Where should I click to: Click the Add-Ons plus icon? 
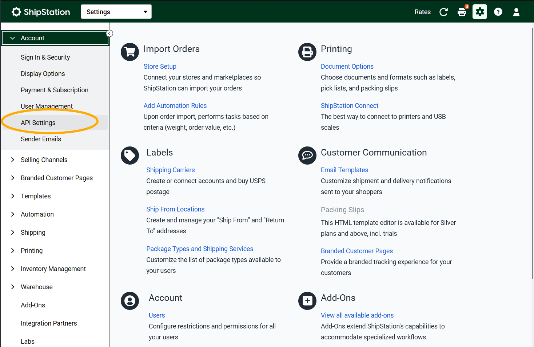click(x=307, y=301)
